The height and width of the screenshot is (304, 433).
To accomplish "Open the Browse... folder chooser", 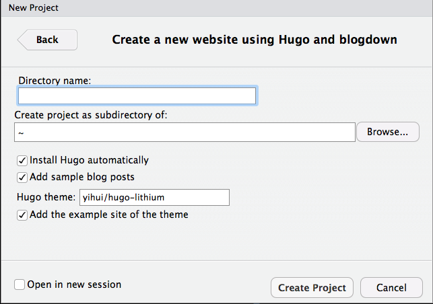I will coord(388,132).
